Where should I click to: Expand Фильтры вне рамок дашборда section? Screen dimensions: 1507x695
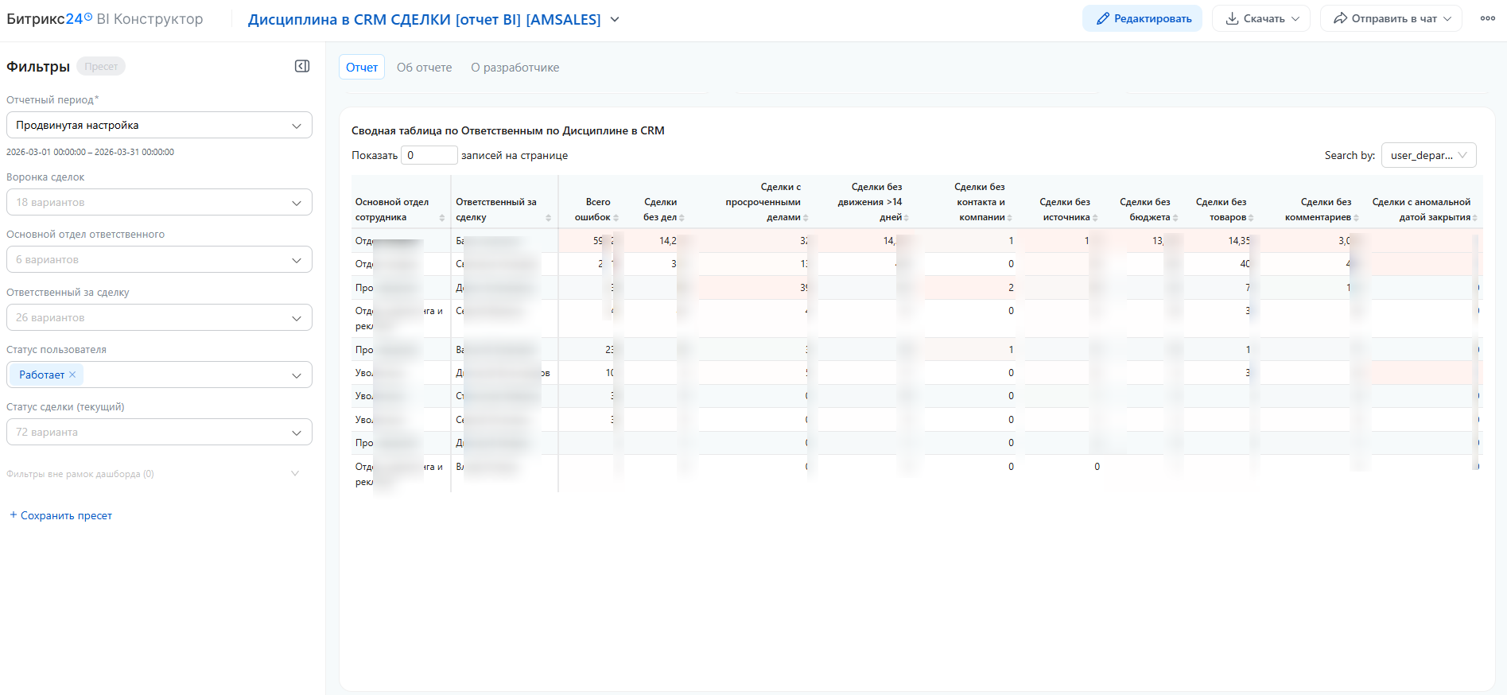pyautogui.click(x=295, y=474)
